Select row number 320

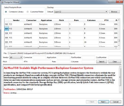pyautogui.click(x=7, y=42)
